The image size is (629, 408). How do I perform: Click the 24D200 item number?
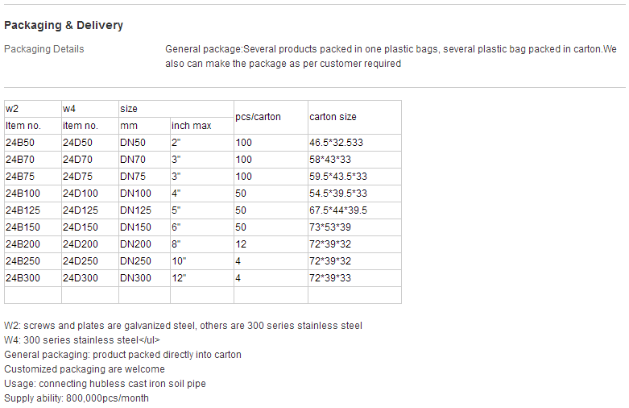tap(90, 244)
